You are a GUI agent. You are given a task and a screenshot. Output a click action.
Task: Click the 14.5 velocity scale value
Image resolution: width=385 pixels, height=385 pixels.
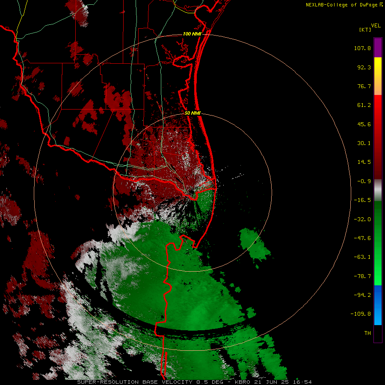(364, 162)
